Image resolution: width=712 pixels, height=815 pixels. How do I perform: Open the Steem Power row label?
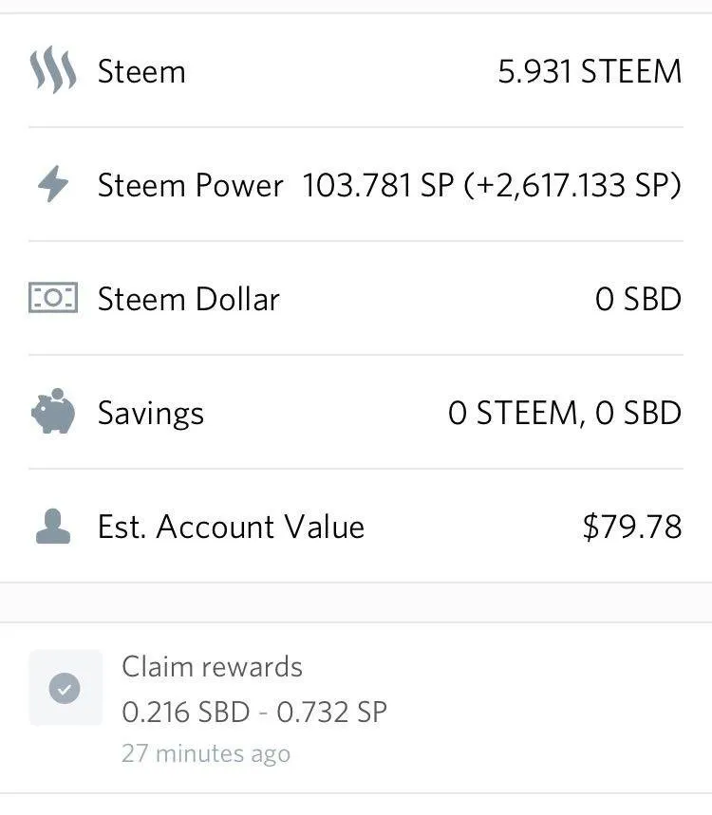coord(191,185)
